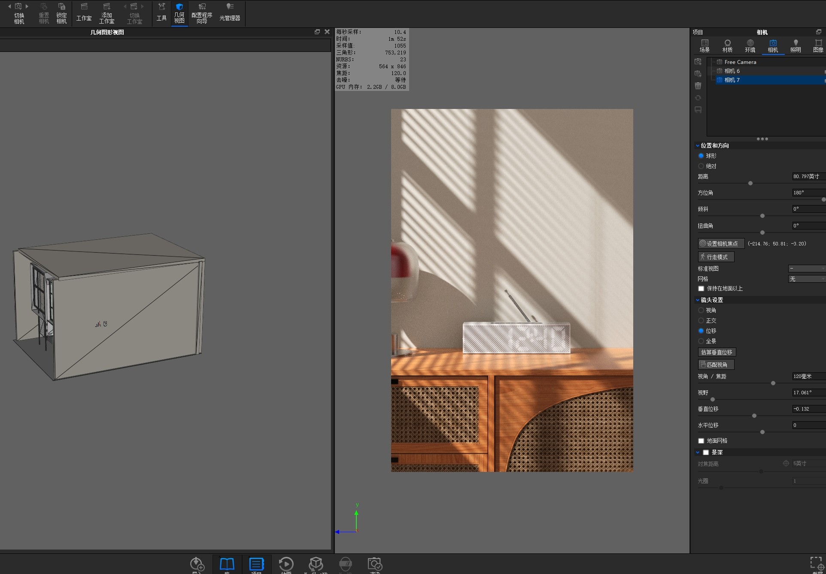Delete camera using the trash icon
Viewport: 826px width, 574px height.
pyautogui.click(x=698, y=86)
